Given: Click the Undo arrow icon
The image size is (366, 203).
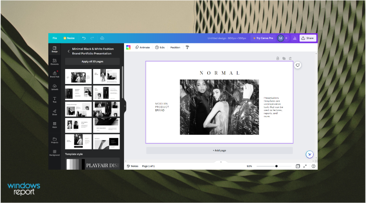Looking at the screenshot, I should click(x=84, y=38).
